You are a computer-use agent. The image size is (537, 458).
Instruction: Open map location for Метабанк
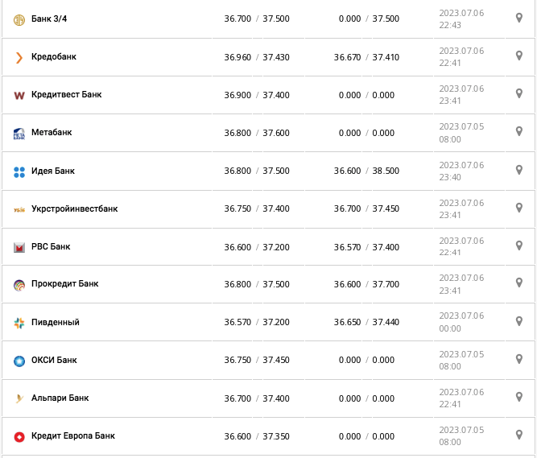click(x=519, y=131)
